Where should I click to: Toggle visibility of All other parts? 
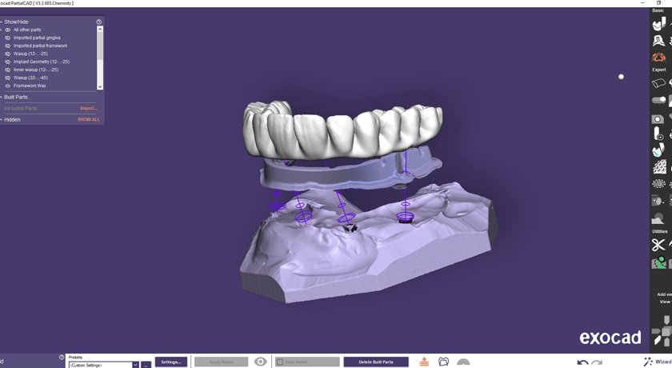coord(8,30)
